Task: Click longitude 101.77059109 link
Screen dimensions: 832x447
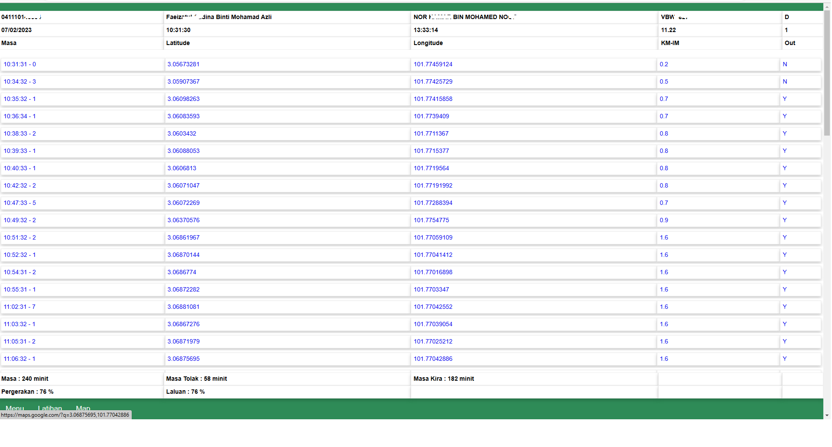Action: point(432,238)
